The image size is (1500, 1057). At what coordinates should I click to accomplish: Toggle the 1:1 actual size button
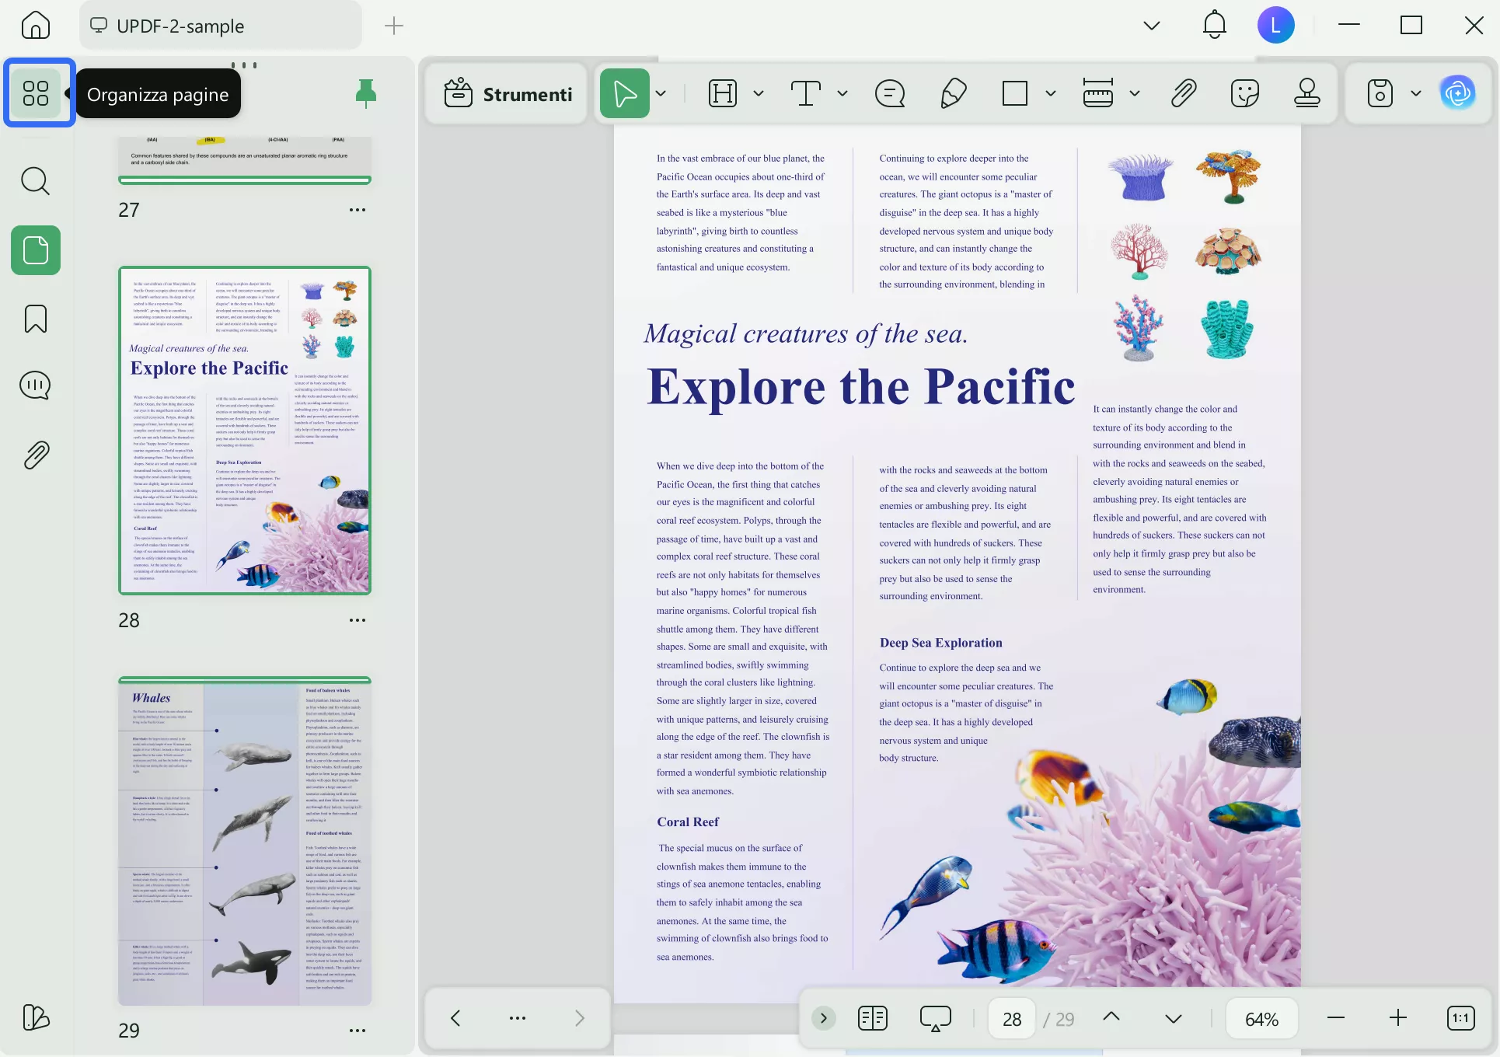point(1460,1018)
